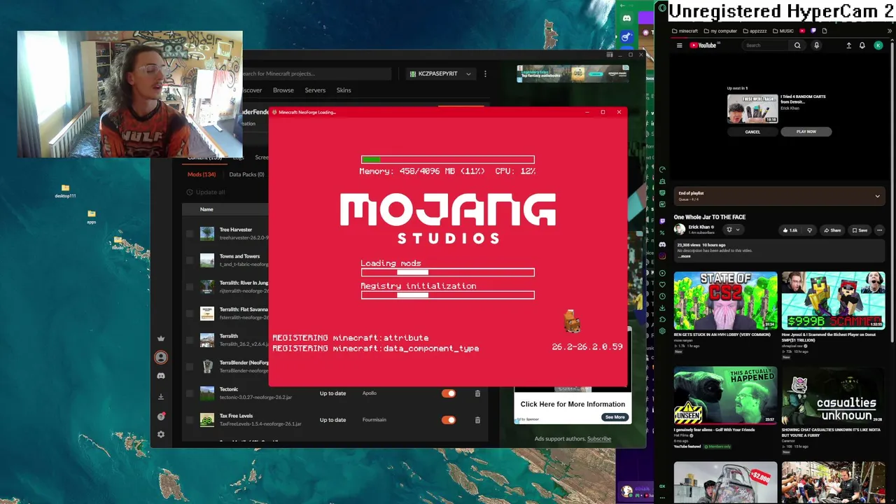The height and width of the screenshot is (504, 896).
Task: Like the One Whole Jar video
Action: point(790,230)
